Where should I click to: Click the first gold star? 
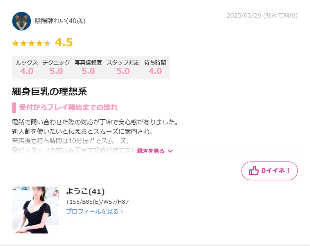pyautogui.click(x=15, y=43)
